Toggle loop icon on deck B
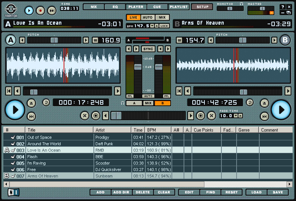The width and height of the screenshot is (296, 201). point(250,102)
